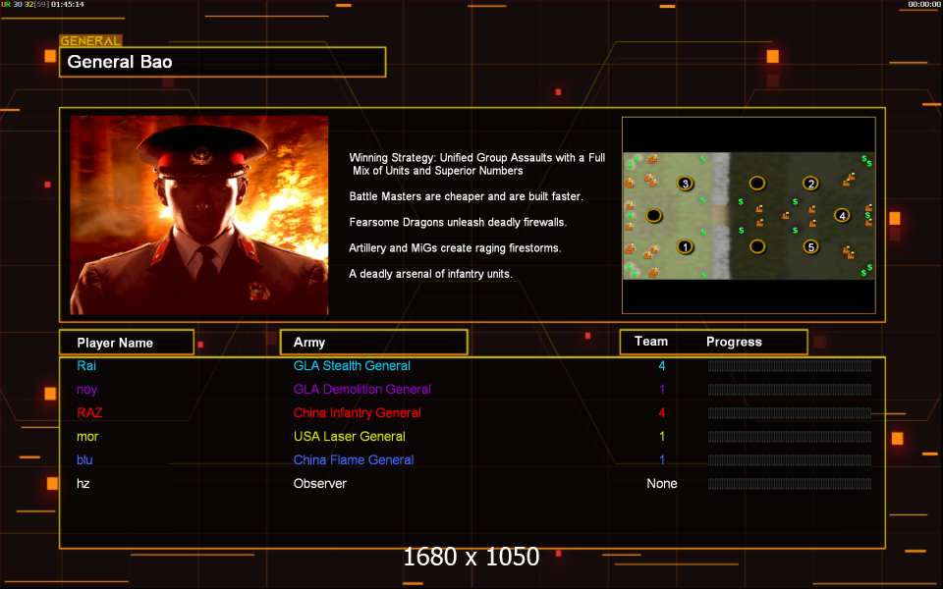Click the deadly arsenal of infantry line
The height and width of the screenshot is (589, 943).
click(430, 274)
